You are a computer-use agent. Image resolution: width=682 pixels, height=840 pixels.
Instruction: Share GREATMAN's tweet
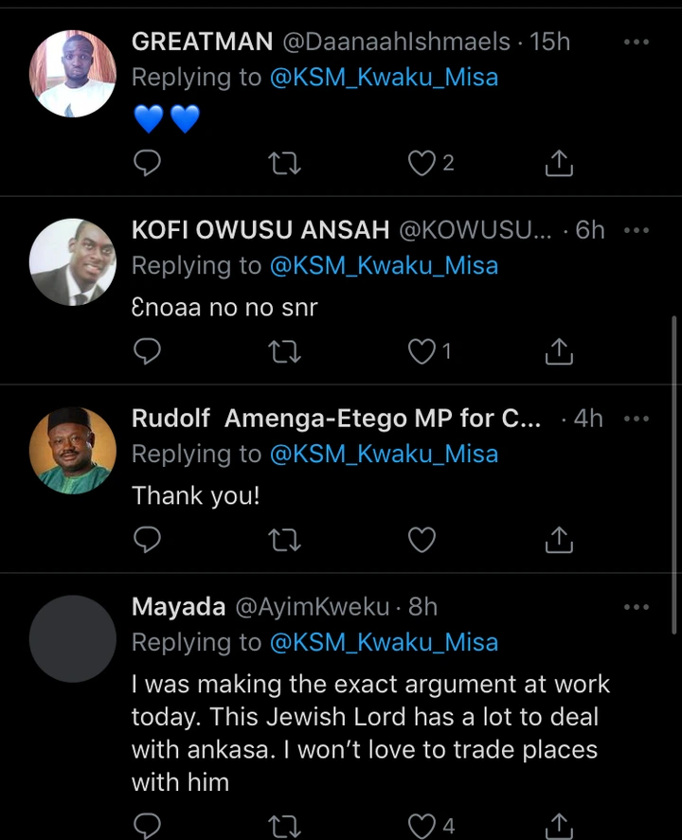[559, 164]
